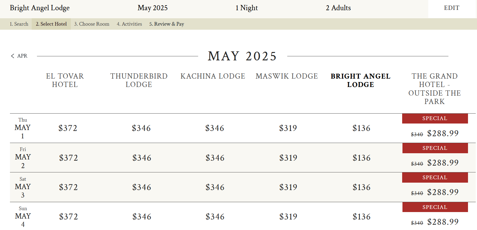Pick the Maswik Lodge column header
This screenshot has width=477, height=230.
click(287, 76)
